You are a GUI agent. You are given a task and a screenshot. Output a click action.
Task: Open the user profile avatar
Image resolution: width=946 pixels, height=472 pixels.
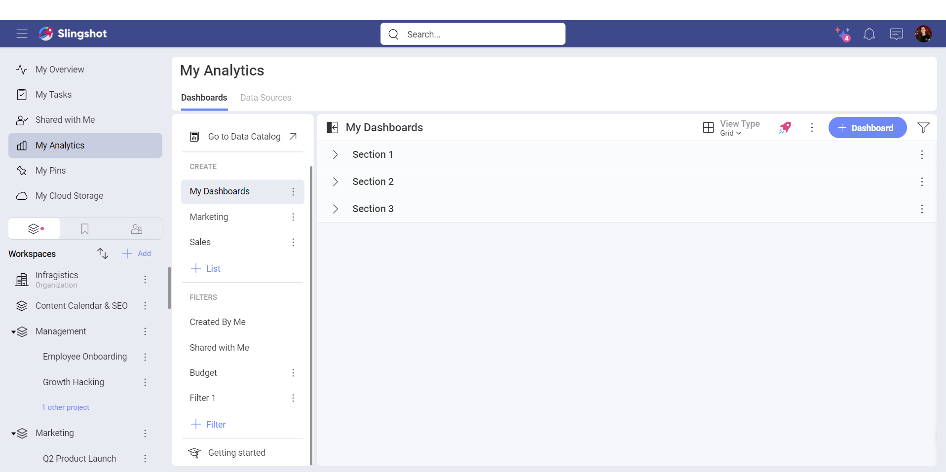923,34
